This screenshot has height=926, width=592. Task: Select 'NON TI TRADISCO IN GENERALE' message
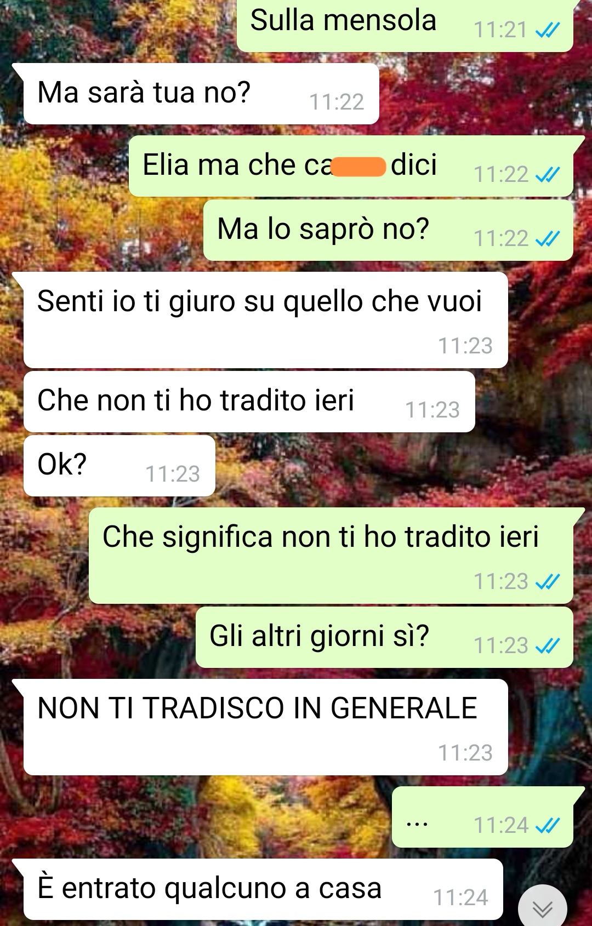[x=265, y=727]
